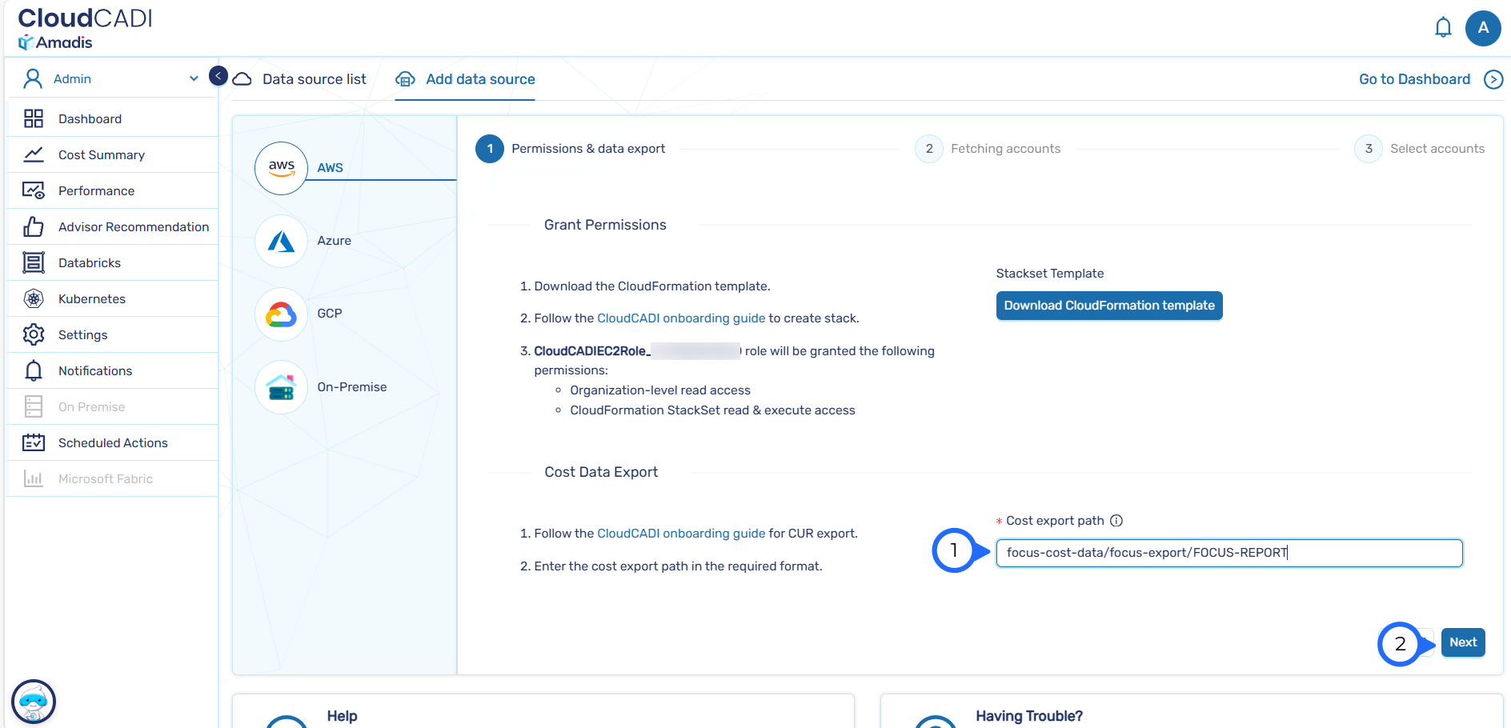Open Scheduled Actions in the sidebar
This screenshot has width=1511, height=728.
pyautogui.click(x=112, y=443)
